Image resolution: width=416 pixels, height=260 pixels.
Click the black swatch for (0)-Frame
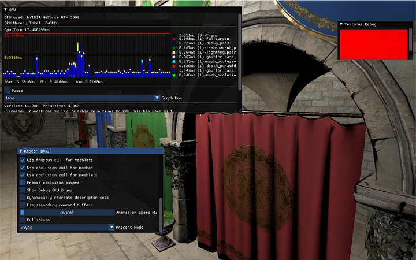(174, 35)
